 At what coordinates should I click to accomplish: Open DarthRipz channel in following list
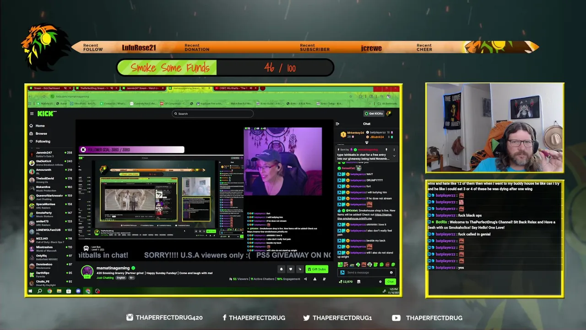(50, 274)
